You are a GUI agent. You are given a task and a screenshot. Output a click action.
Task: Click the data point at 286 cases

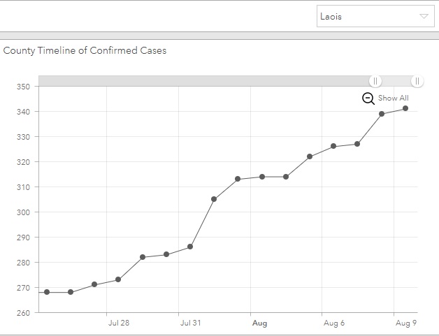190,247
